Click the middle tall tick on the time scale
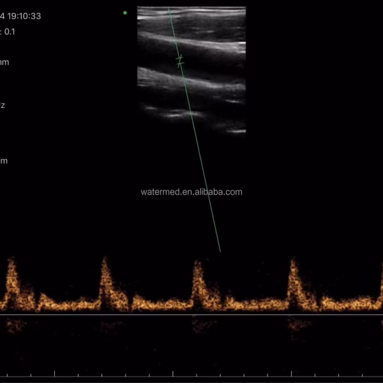Viewport: 383px width, 383px height. [173, 373]
